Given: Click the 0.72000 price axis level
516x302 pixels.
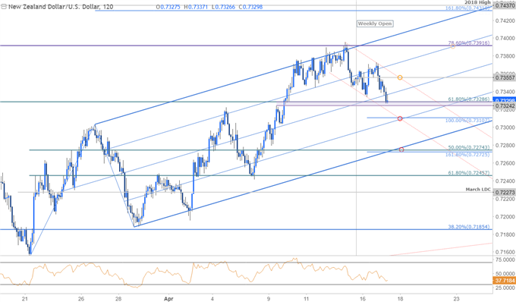Looking at the screenshot, I should [505, 217].
